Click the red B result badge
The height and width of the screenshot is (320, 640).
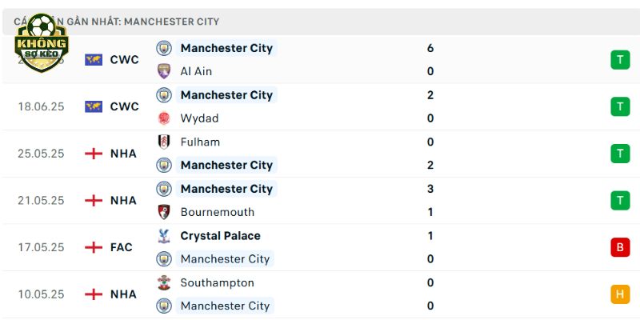(x=620, y=247)
